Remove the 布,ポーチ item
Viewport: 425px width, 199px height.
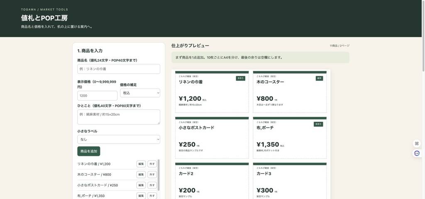pyautogui.click(x=152, y=196)
